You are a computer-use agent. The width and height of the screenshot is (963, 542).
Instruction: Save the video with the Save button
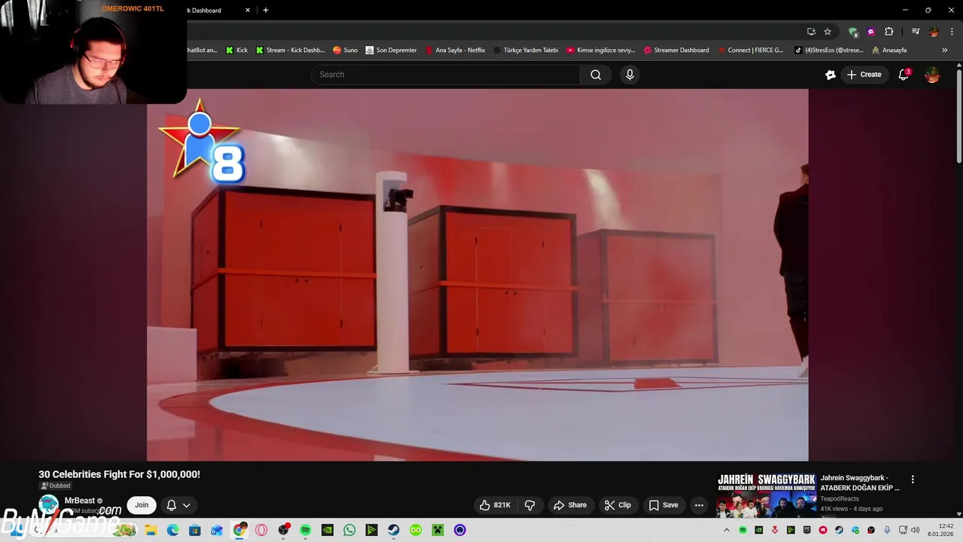(664, 505)
